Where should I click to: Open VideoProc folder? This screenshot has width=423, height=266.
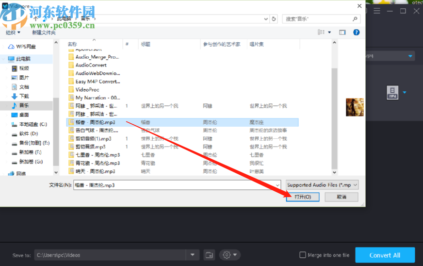point(87,90)
